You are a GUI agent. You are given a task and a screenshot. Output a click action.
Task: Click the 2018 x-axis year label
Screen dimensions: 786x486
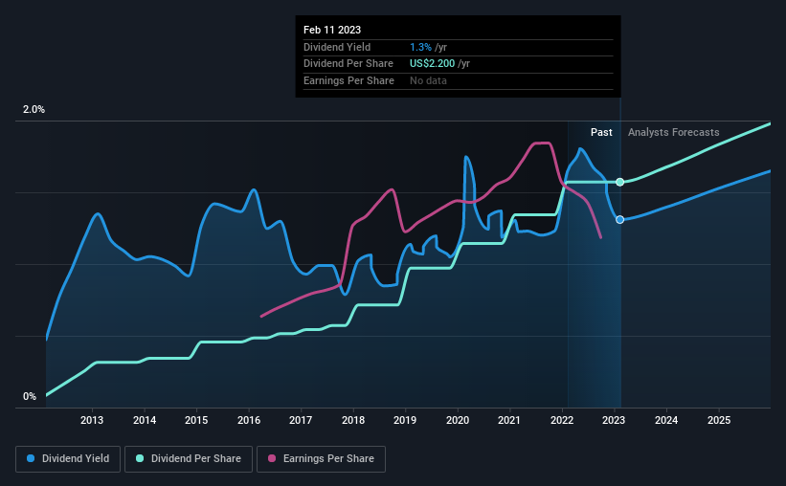[353, 420]
